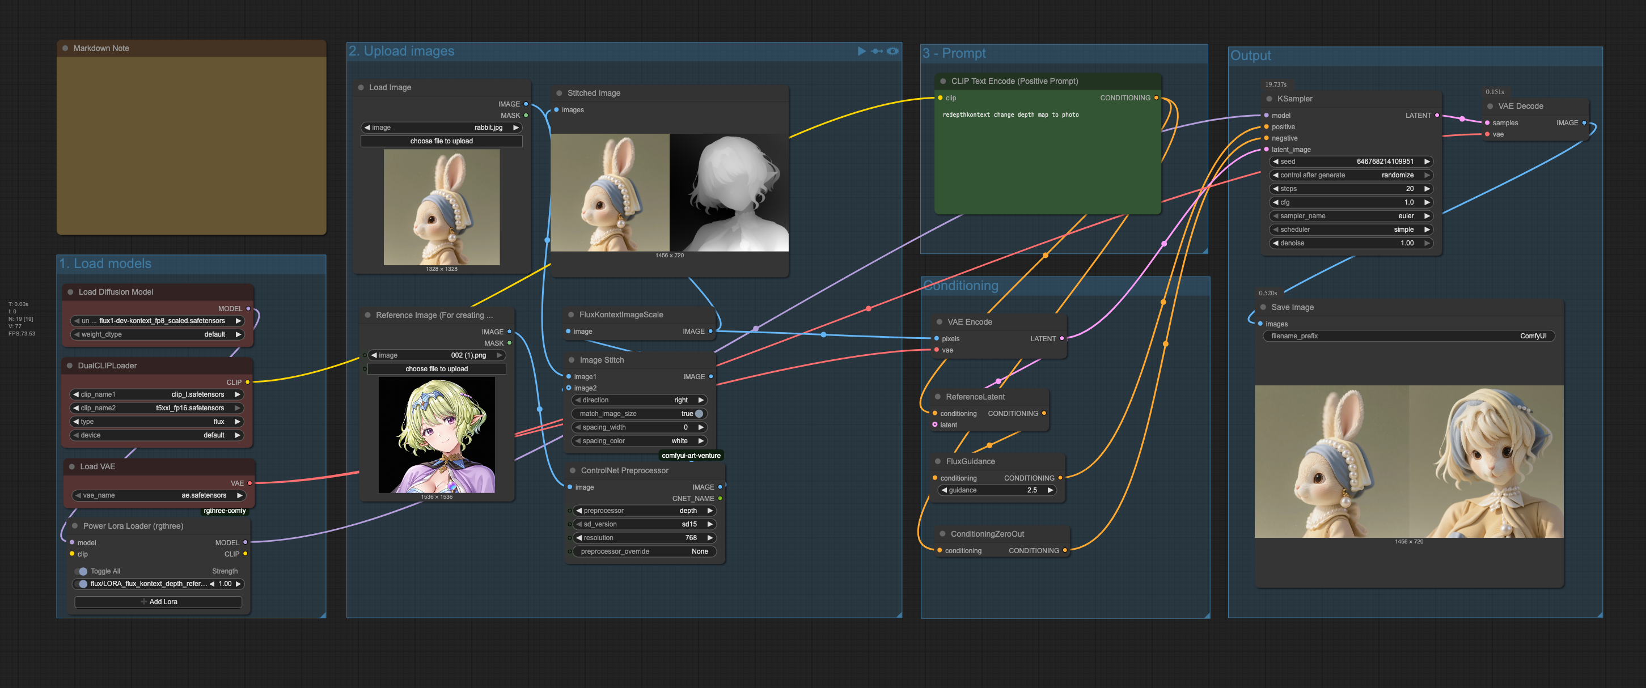Click the collapse dot on ControlNet Preprocessor node
The width and height of the screenshot is (1646, 688).
[573, 471]
